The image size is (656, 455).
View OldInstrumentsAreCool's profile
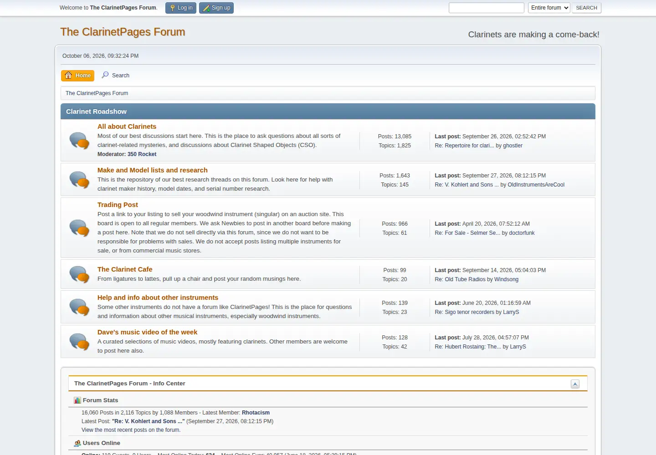click(536, 185)
